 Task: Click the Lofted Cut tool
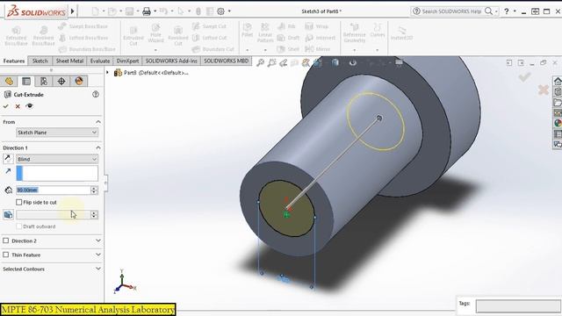[x=210, y=38]
